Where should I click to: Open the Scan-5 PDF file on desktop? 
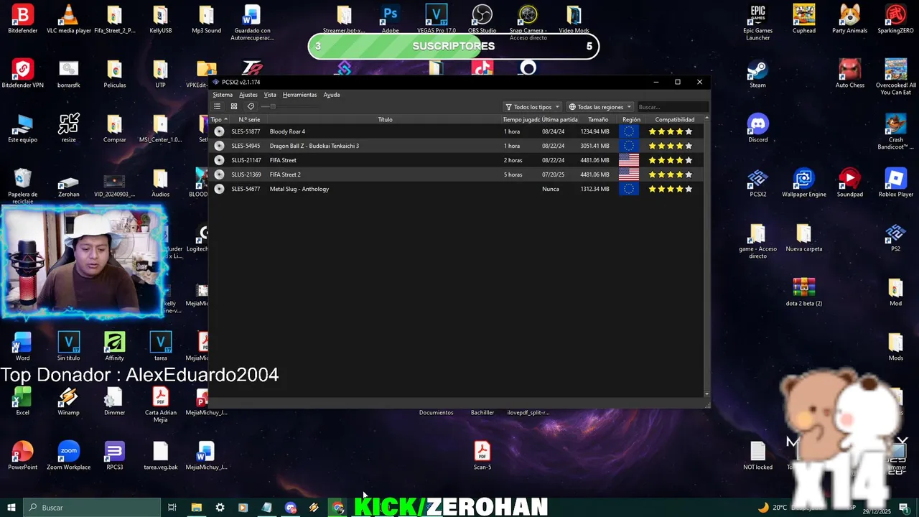click(x=482, y=456)
